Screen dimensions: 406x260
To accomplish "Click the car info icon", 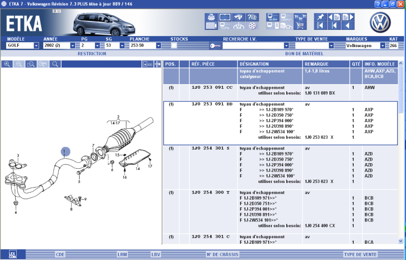I will click(238, 26).
